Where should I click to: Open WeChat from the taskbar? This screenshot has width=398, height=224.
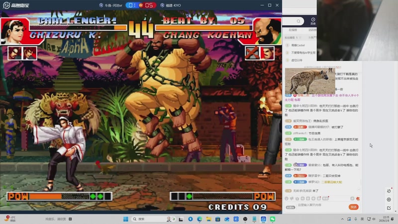(x=273, y=219)
